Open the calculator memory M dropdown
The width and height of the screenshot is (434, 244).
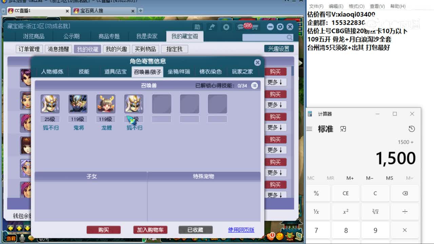pos(409,178)
